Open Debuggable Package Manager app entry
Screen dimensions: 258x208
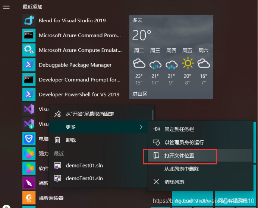[72, 65]
